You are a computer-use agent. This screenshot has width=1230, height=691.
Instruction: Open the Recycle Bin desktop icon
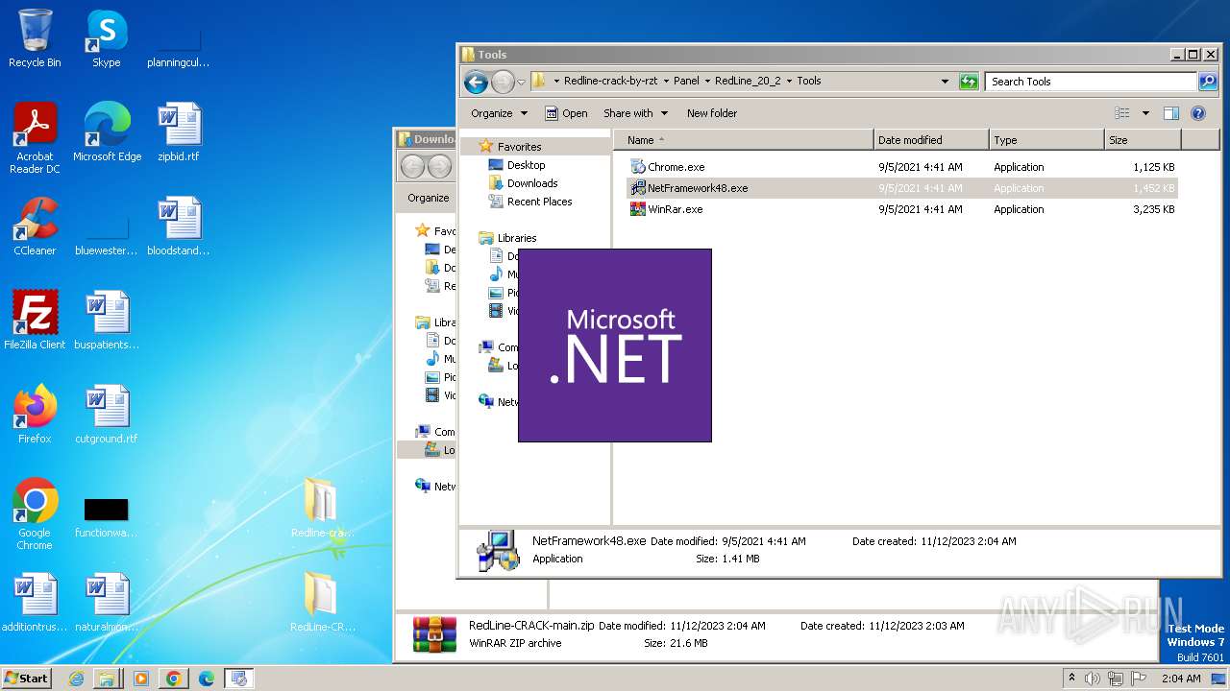pos(35,39)
